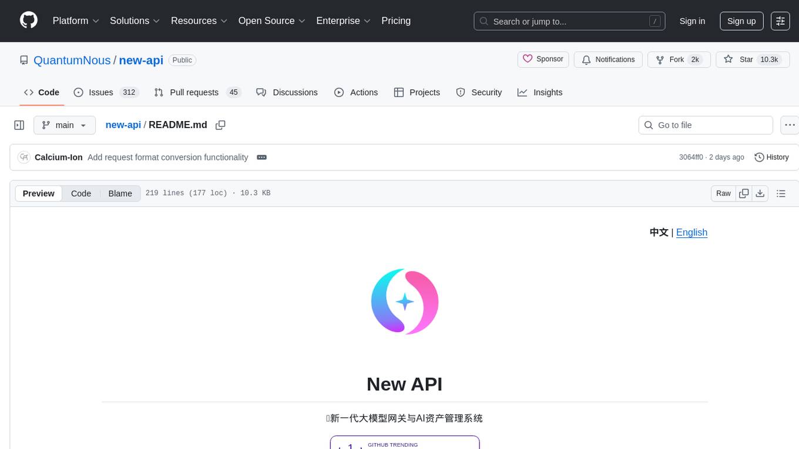Select the Code view toggle
The height and width of the screenshot is (449, 799).
(x=81, y=193)
